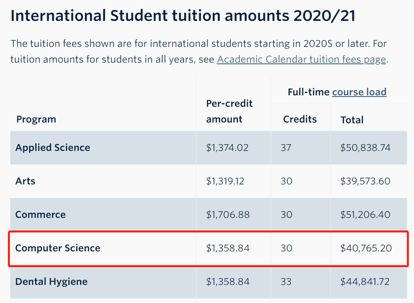The image size is (414, 303).
Task: Click the Program column header
Action: click(36, 119)
